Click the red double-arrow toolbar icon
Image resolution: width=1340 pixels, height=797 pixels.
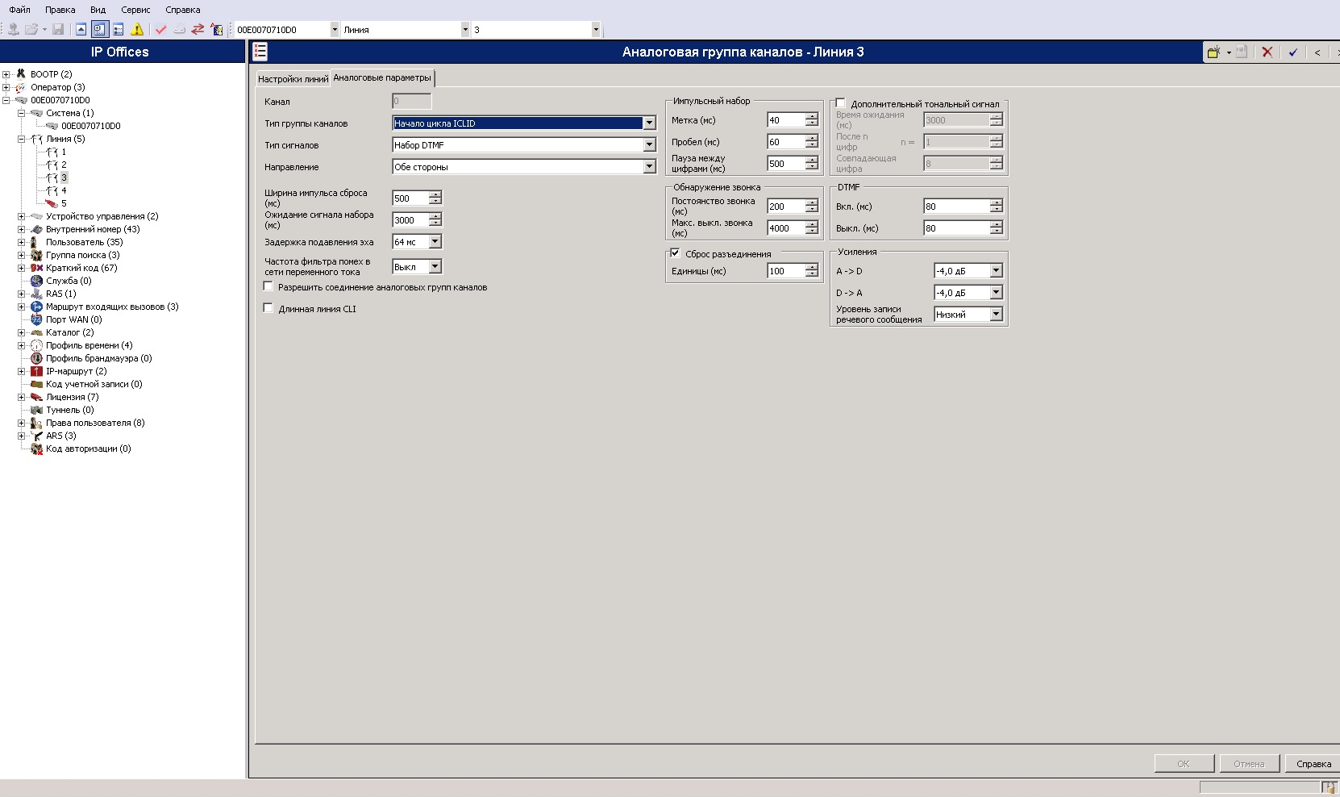pos(198,30)
